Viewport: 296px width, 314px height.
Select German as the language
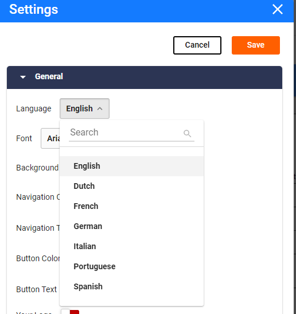point(132,226)
